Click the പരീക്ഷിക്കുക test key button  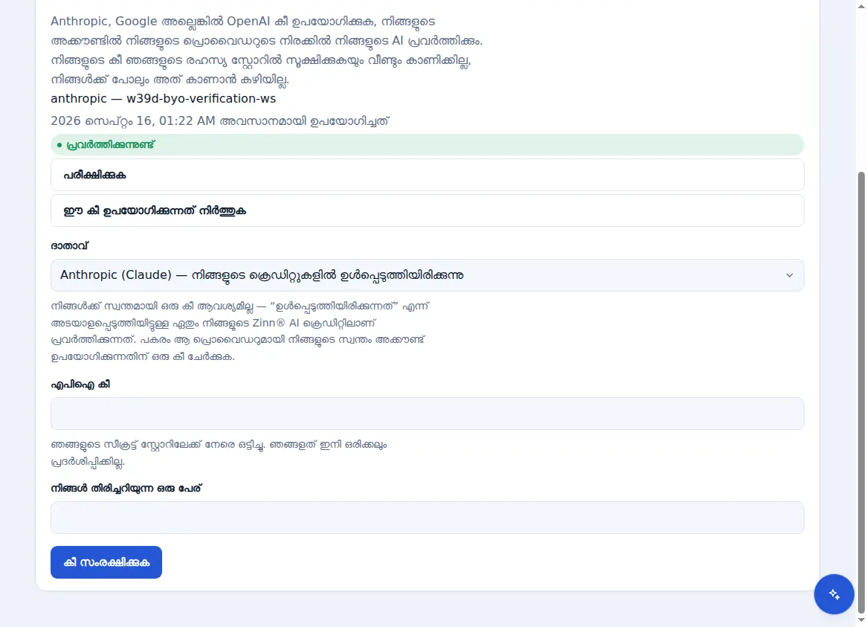click(427, 175)
